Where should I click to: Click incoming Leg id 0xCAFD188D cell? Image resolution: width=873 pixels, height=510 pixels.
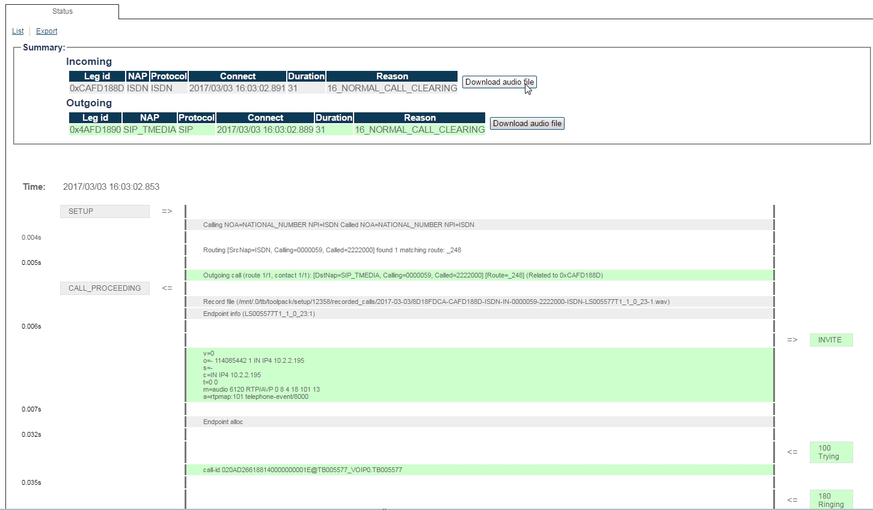coord(97,88)
